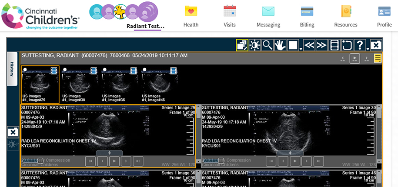This screenshot has height=187, width=398.
Task: Open the History side tab
Action: click(x=13, y=71)
